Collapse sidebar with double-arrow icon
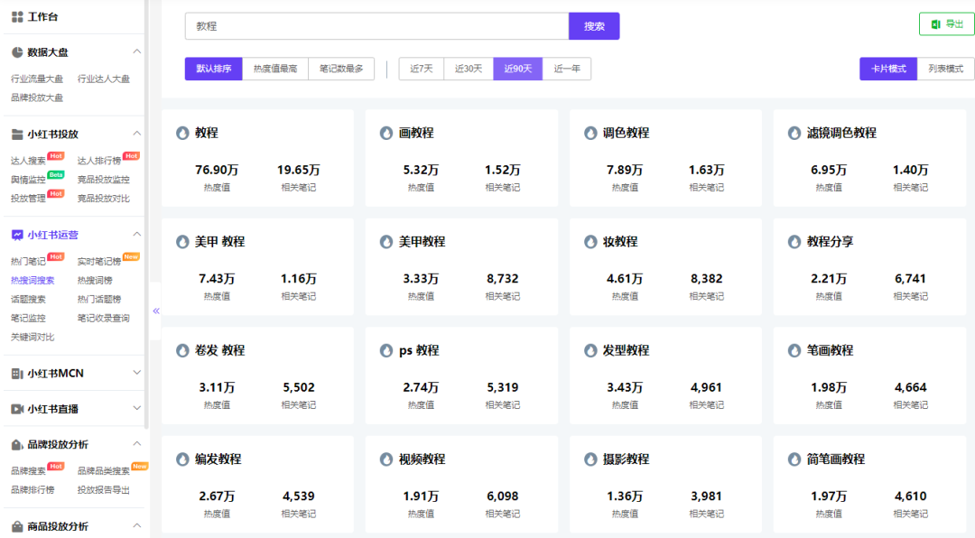975x538 pixels. tap(156, 311)
